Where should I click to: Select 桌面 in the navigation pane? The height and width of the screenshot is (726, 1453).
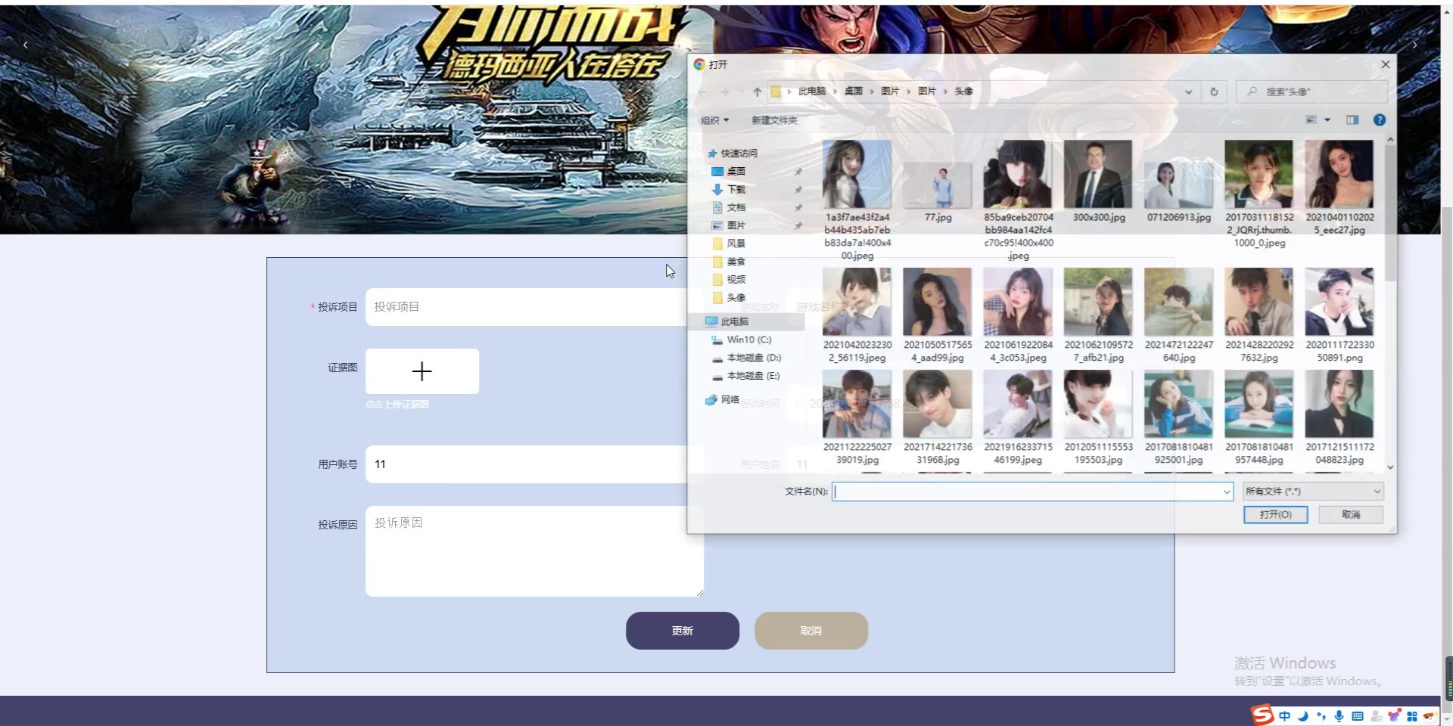click(x=736, y=172)
